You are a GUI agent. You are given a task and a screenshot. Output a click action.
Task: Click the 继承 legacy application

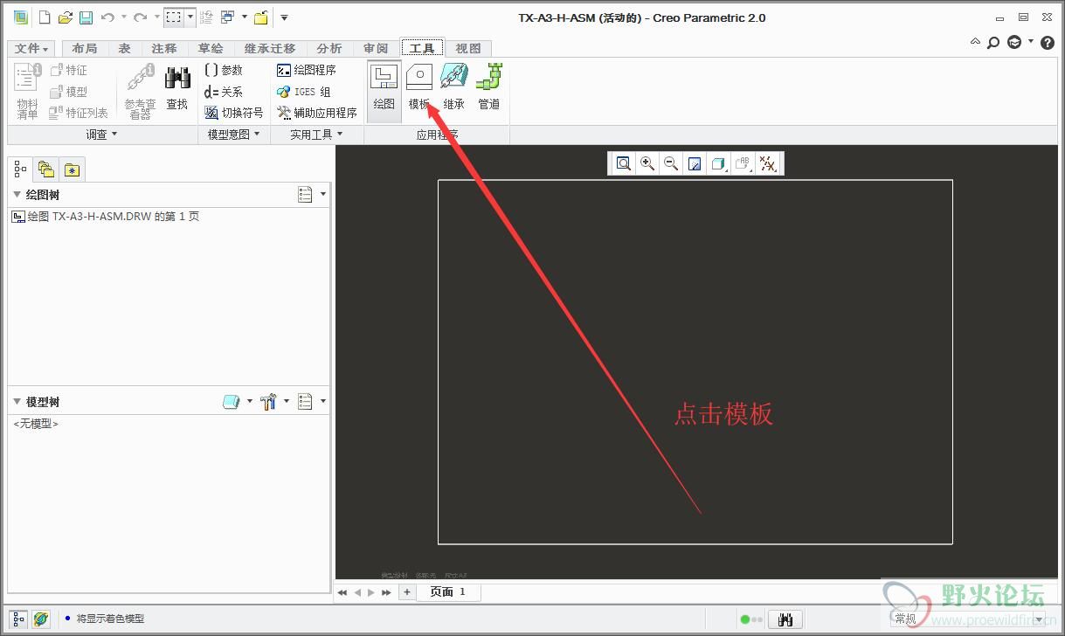454,87
